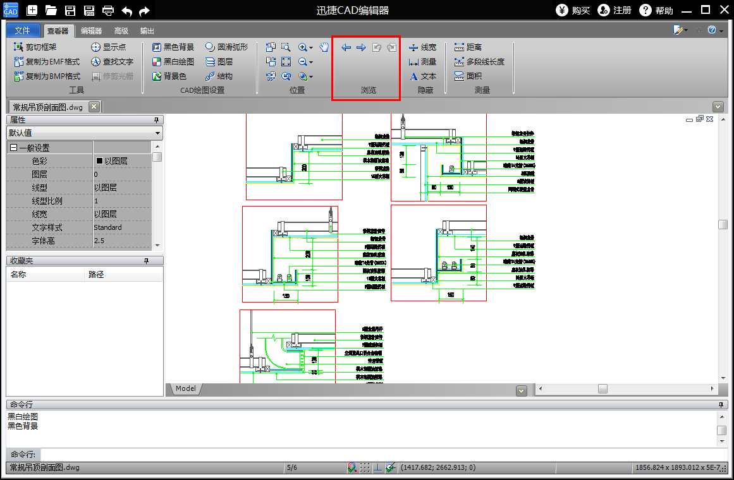734x480 pixels.
Task: Click in the 命令行 command input field
Action: click(379, 455)
